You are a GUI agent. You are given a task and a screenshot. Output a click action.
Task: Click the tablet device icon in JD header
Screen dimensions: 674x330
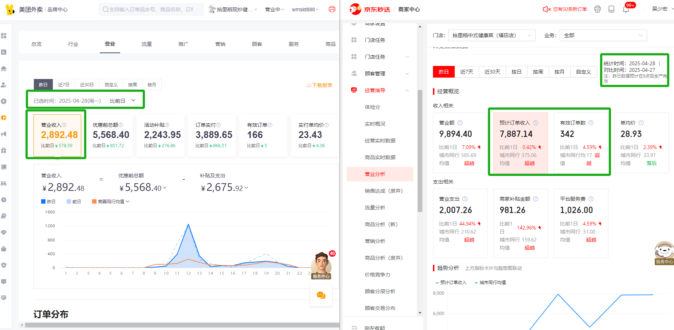click(x=611, y=9)
